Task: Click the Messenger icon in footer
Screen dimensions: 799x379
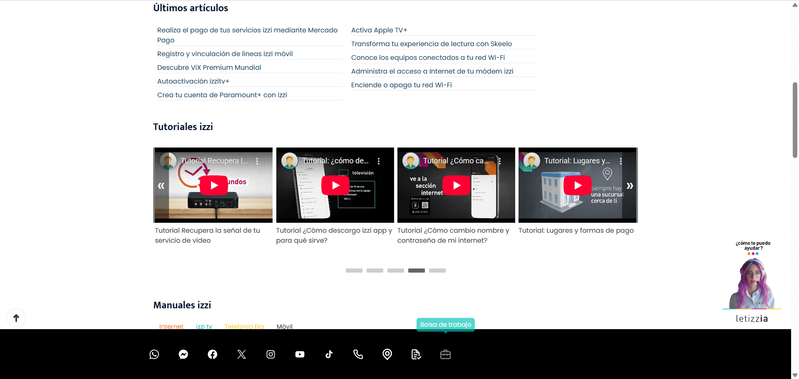Action: pyautogui.click(x=184, y=354)
